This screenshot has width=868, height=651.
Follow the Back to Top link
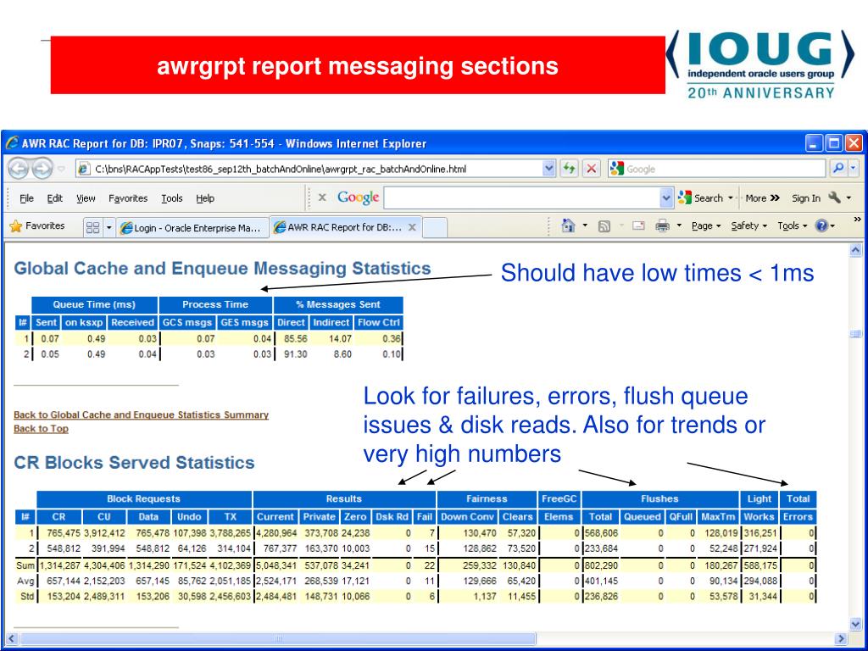tap(41, 428)
